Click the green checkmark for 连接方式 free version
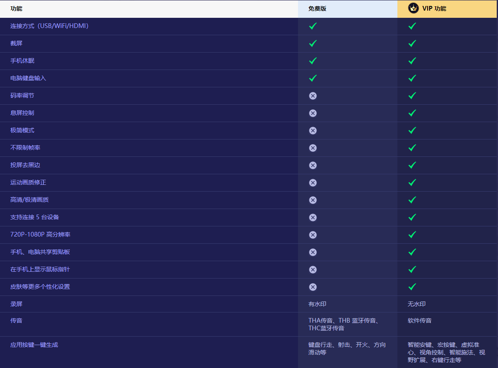The height and width of the screenshot is (368, 498). point(313,26)
